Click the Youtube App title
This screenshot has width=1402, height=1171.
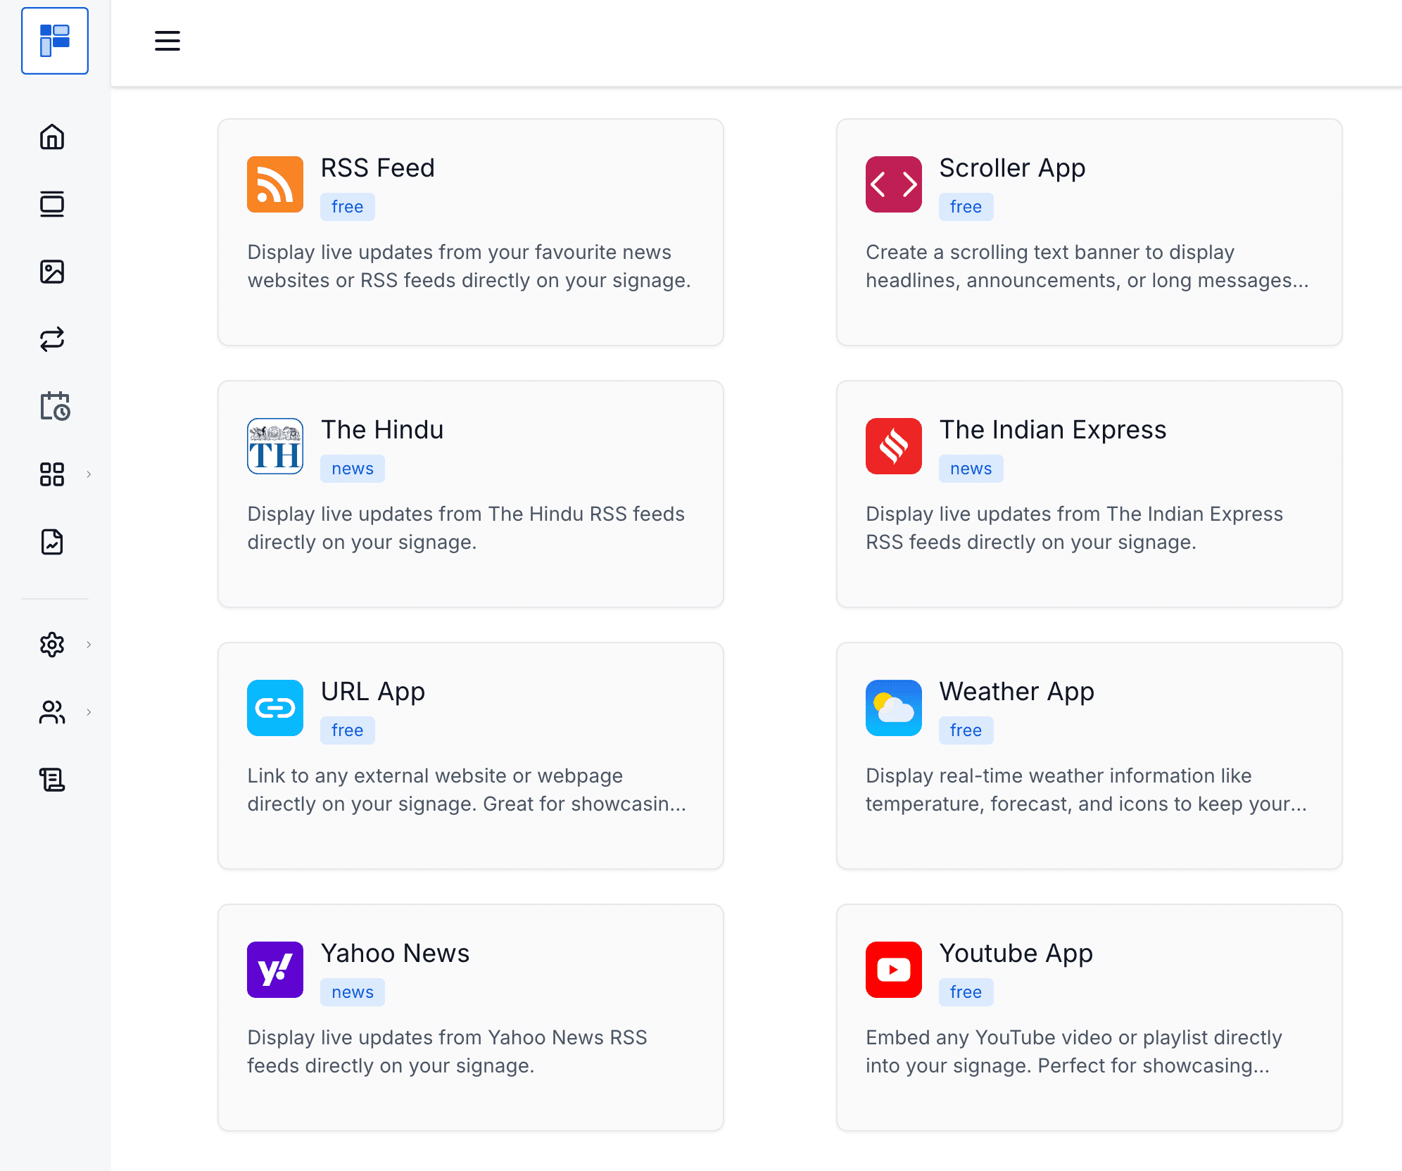[1016, 953]
